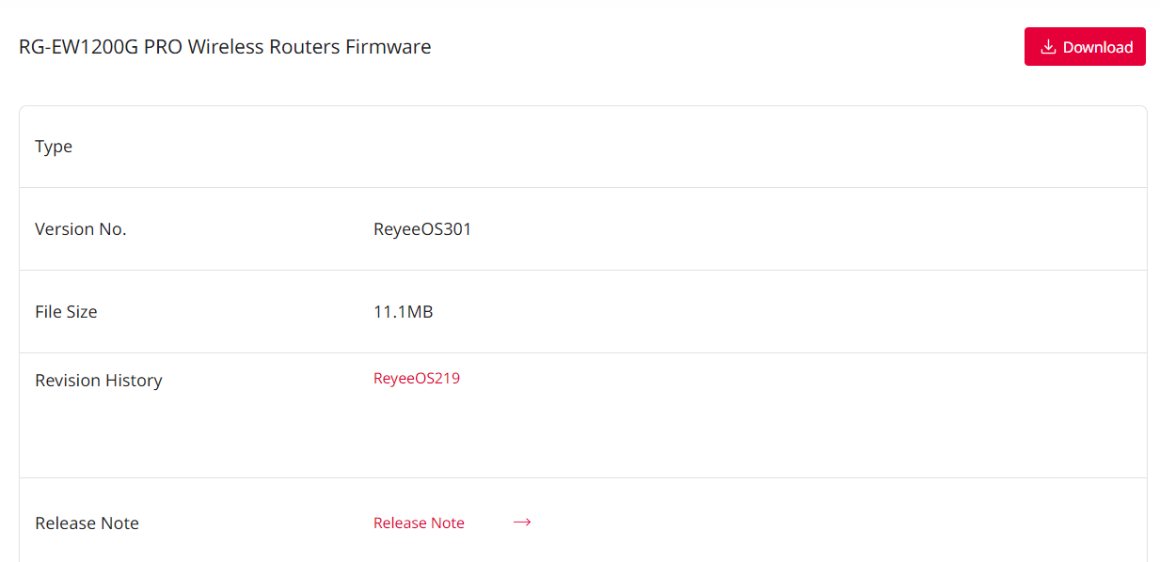Select the 11.1MB file size value

[404, 312]
